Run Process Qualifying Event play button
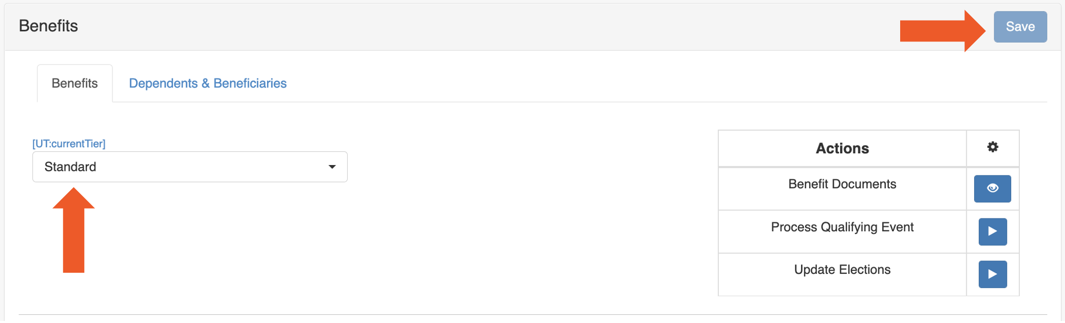This screenshot has height=323, width=1065. pos(992,232)
